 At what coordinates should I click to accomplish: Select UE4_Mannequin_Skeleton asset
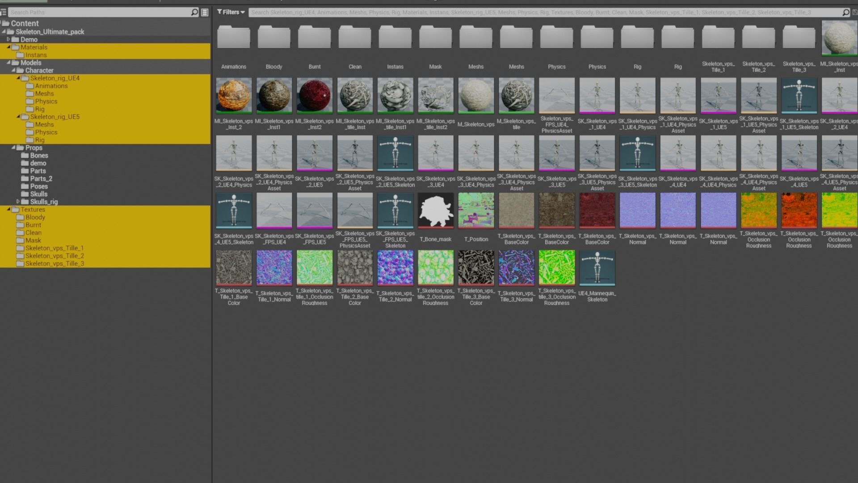(597, 268)
